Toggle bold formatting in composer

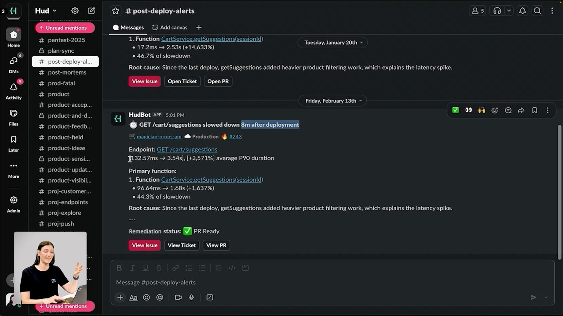coord(119,268)
